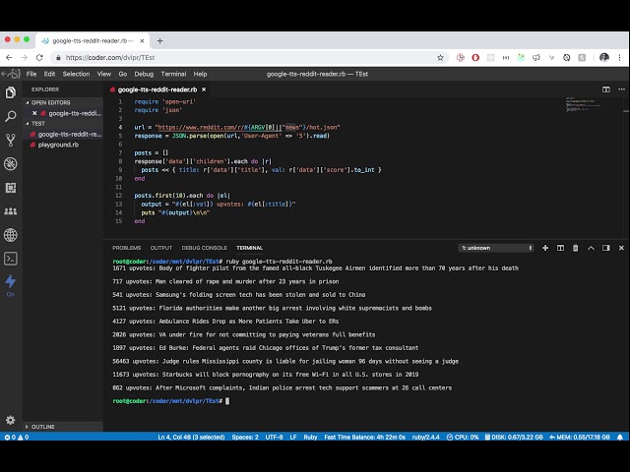The width and height of the screenshot is (630, 472).
Task: Change indentation via 'Spaces: 2'
Action: click(245, 437)
